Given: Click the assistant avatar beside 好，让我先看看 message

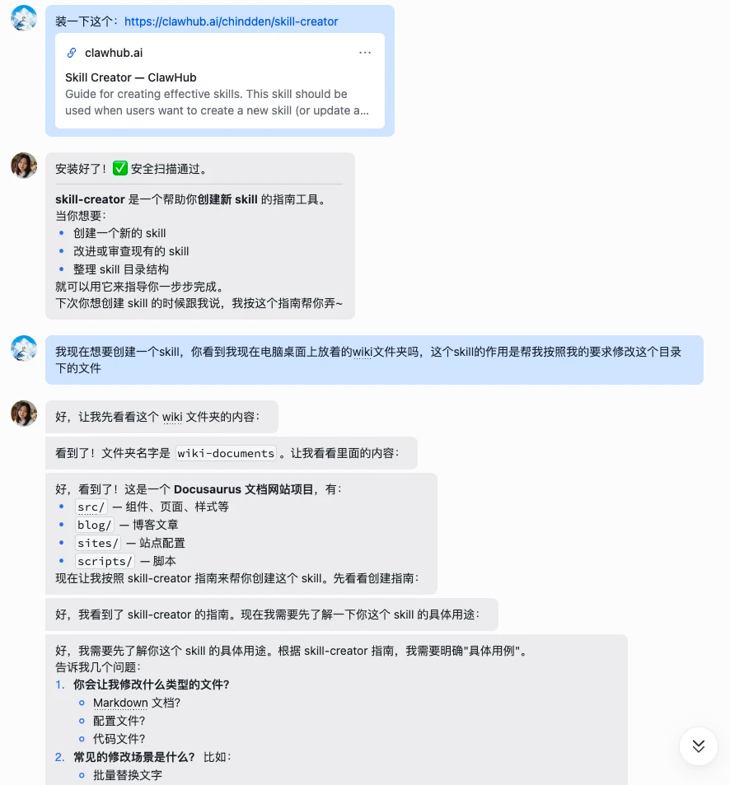Looking at the screenshot, I should pos(24,413).
